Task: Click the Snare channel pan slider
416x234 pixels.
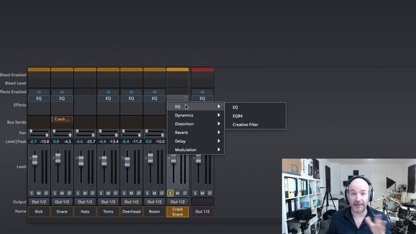Action: click(62, 133)
